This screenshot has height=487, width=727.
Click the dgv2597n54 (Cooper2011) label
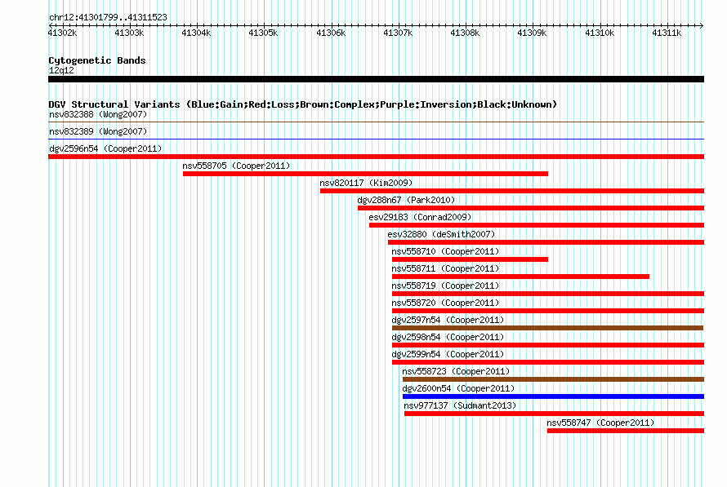coord(448,320)
